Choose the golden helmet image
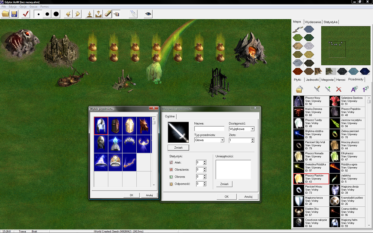The height and width of the screenshot is (233, 373). click(129, 126)
